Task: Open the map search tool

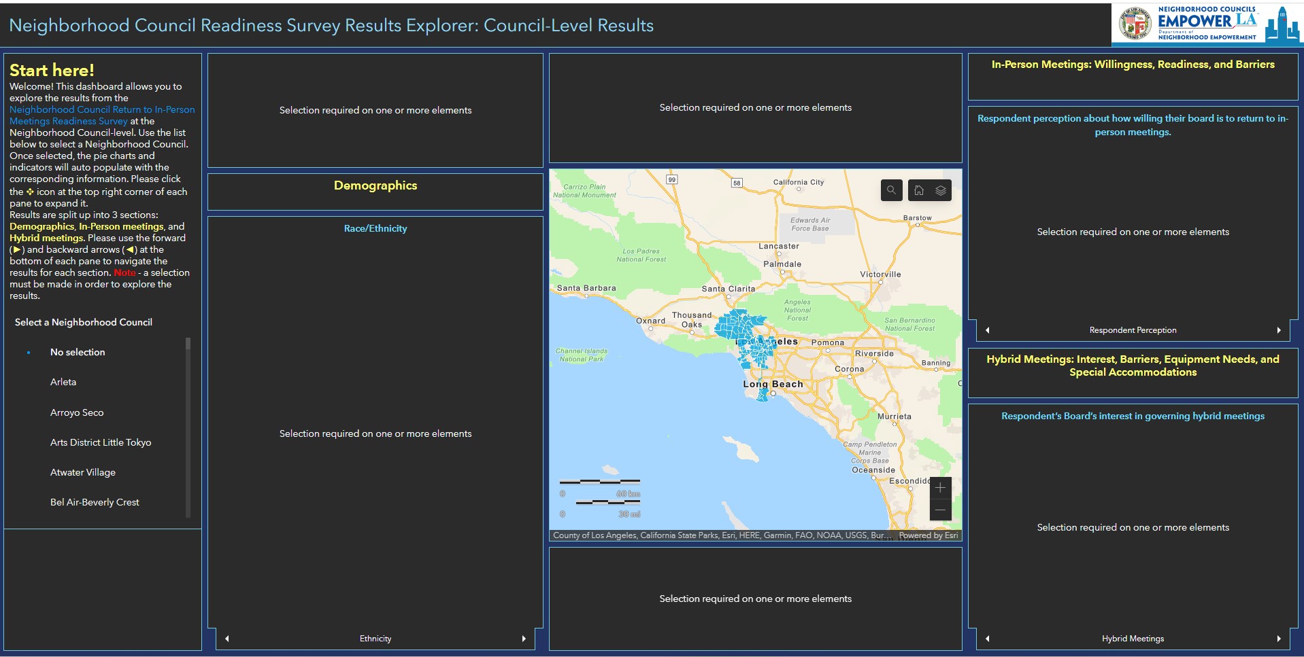Action: 891,190
